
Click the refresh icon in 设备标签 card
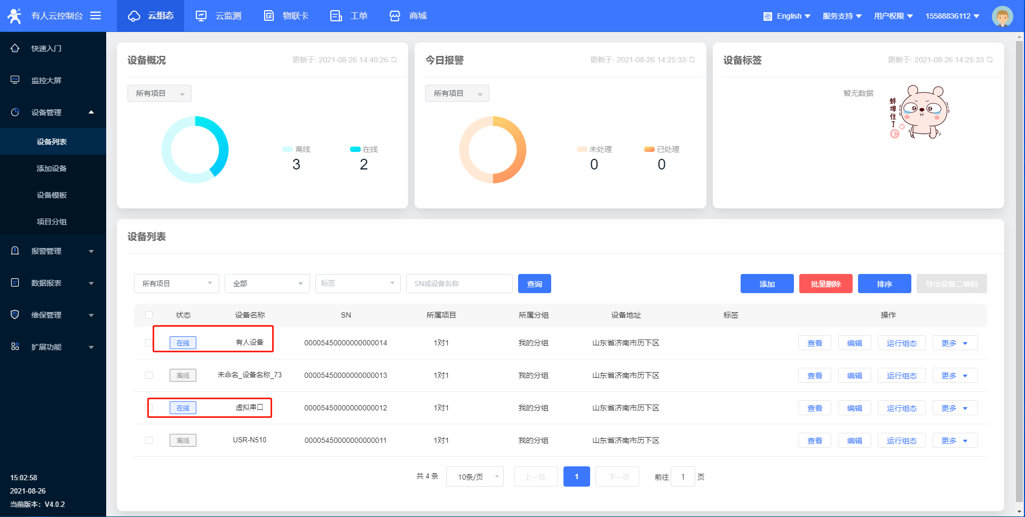pos(990,60)
